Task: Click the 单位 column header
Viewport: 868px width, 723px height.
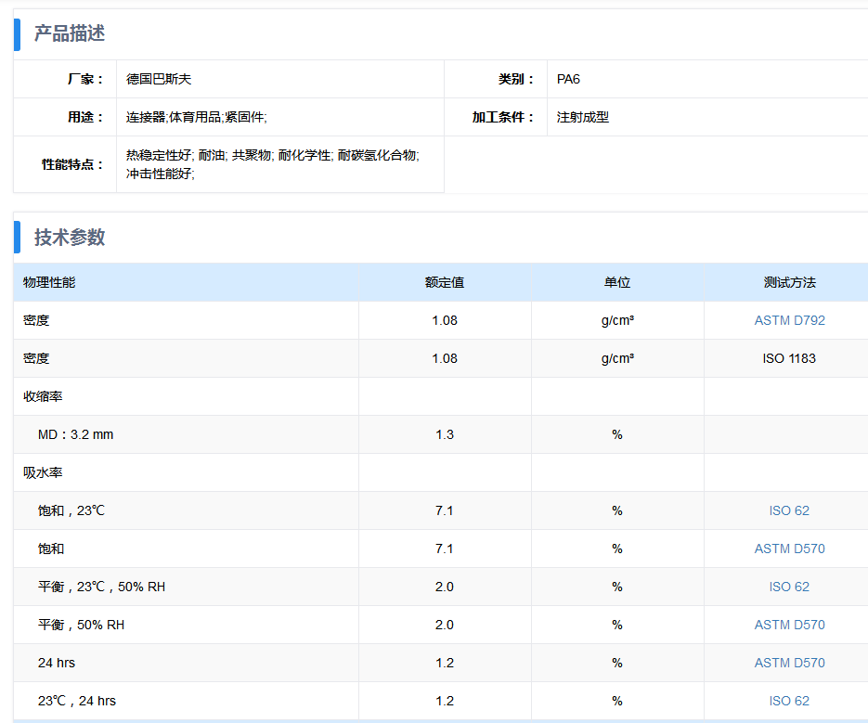Action: pyautogui.click(x=617, y=282)
